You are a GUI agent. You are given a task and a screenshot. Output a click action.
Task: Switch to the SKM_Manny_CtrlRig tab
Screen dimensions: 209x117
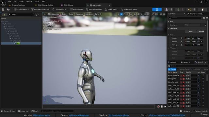point(46,5)
